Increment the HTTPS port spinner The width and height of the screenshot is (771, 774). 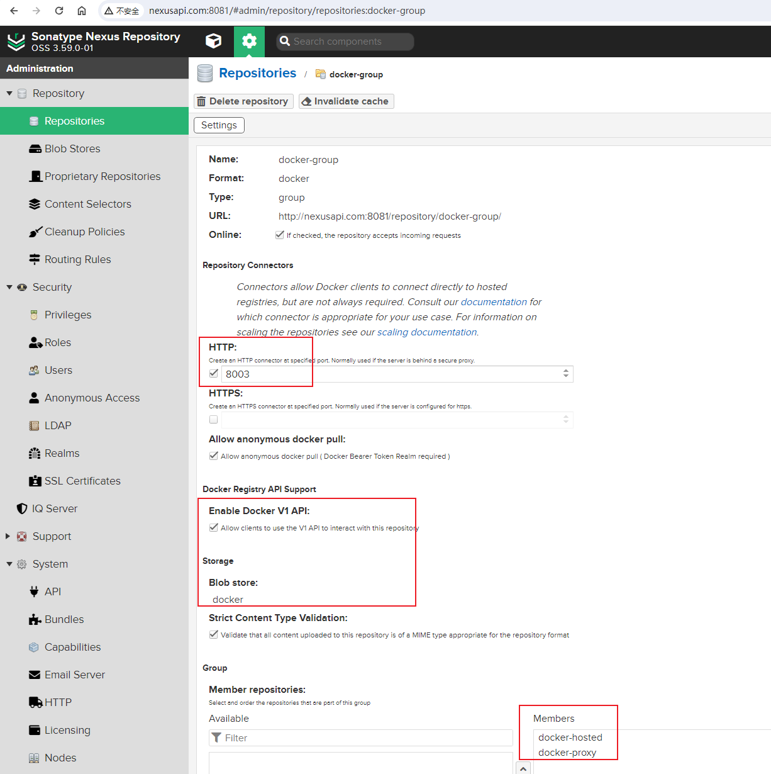coord(566,417)
